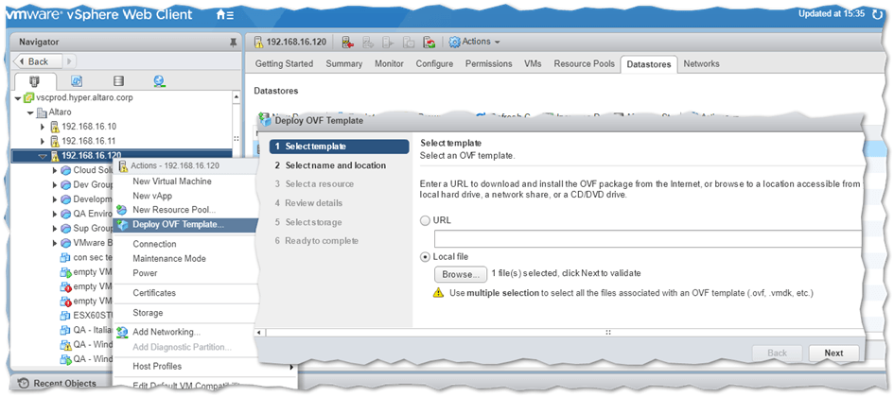Click the Actions gear icon in toolbar
Image resolution: width=894 pixels, height=397 pixels.
click(x=454, y=43)
